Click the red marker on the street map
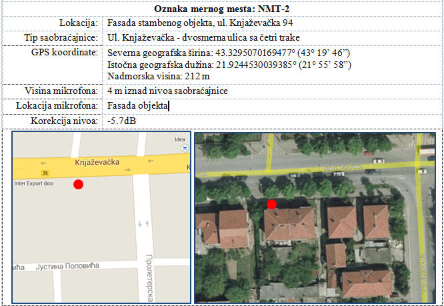The height and width of the screenshot is (306, 444). tap(78, 184)
